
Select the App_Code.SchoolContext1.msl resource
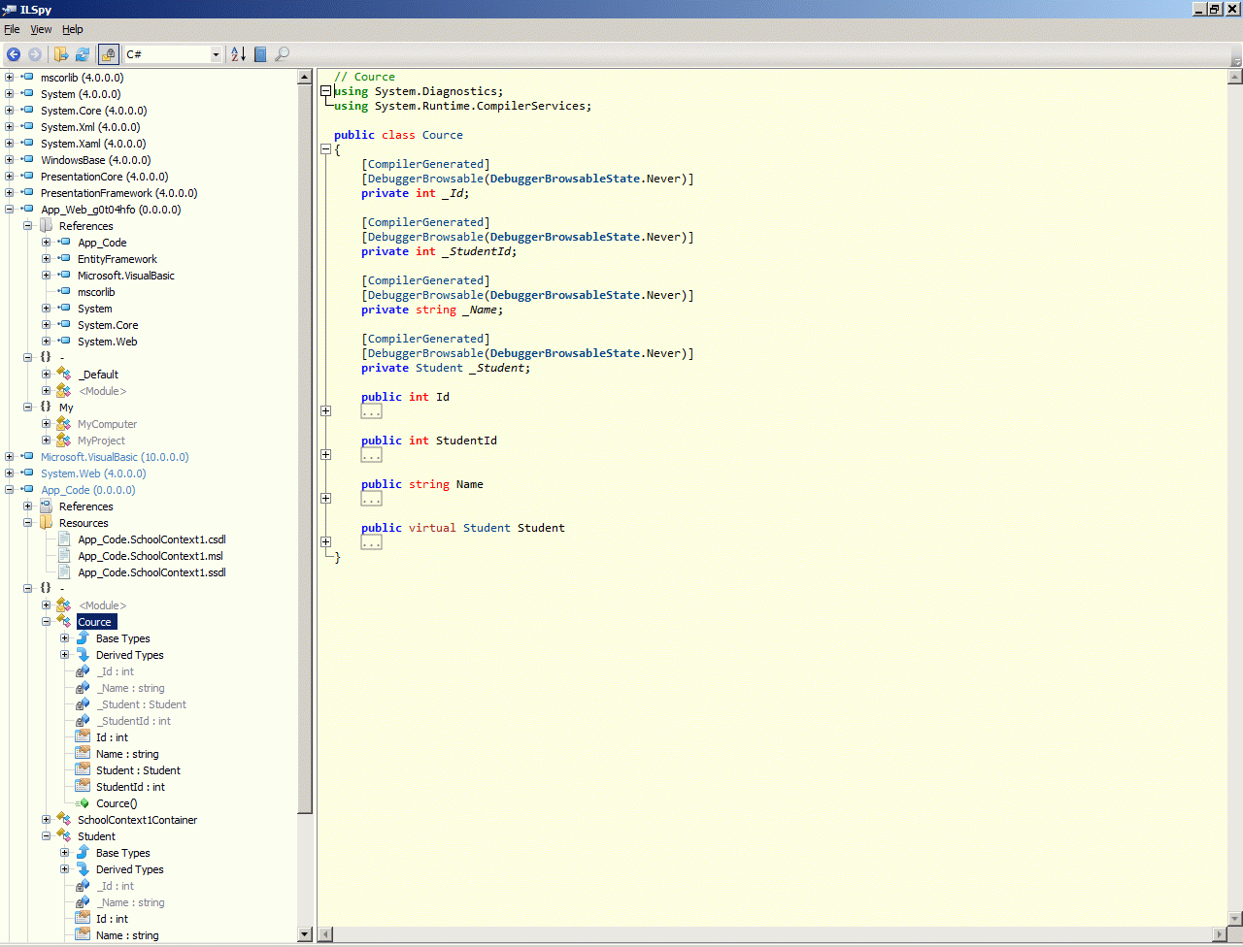tap(151, 556)
